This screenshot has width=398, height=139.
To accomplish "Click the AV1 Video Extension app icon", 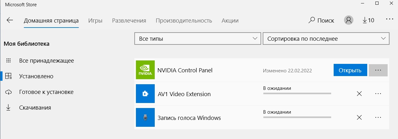I will click(145, 94).
